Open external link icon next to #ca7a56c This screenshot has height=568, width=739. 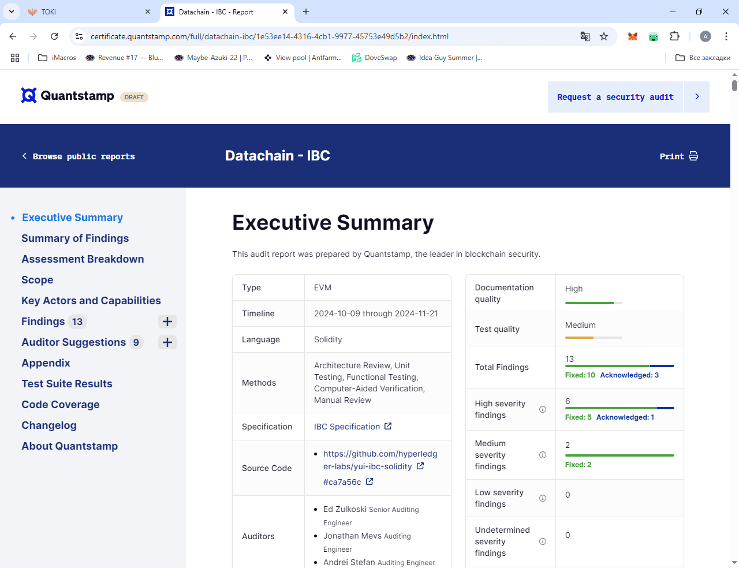(369, 481)
